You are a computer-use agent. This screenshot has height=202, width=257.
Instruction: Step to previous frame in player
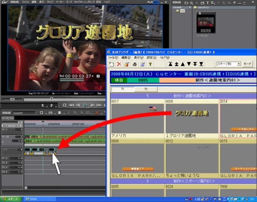78,105
